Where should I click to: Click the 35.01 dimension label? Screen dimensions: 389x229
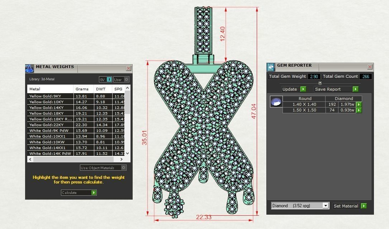click(x=144, y=138)
